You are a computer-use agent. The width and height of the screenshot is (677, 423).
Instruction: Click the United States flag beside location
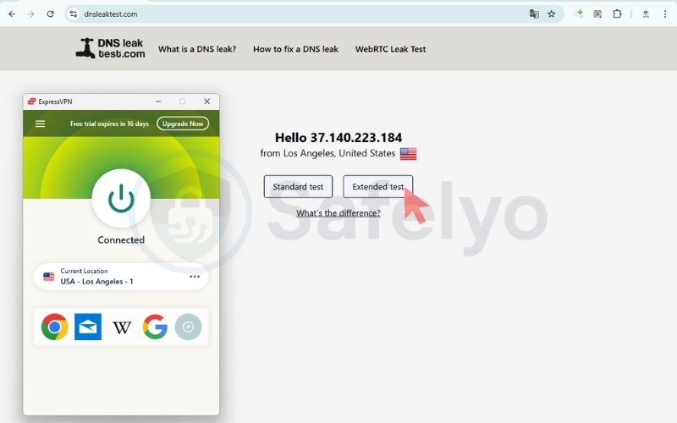[408, 154]
